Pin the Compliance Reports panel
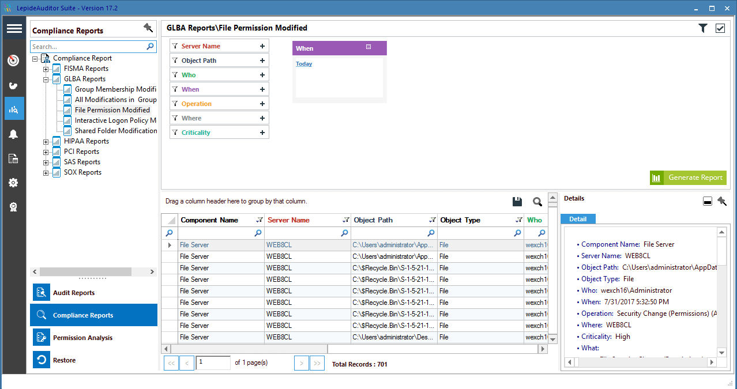This screenshot has height=389, width=737. click(148, 28)
